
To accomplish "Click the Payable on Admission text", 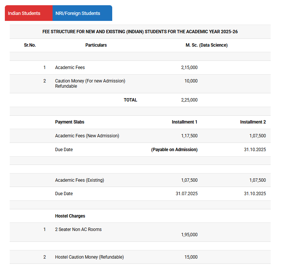I will (174, 150).
